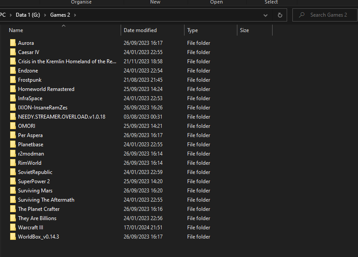Expand the chevron after Games 2
Screen dimensions: 358x257
pos(75,15)
